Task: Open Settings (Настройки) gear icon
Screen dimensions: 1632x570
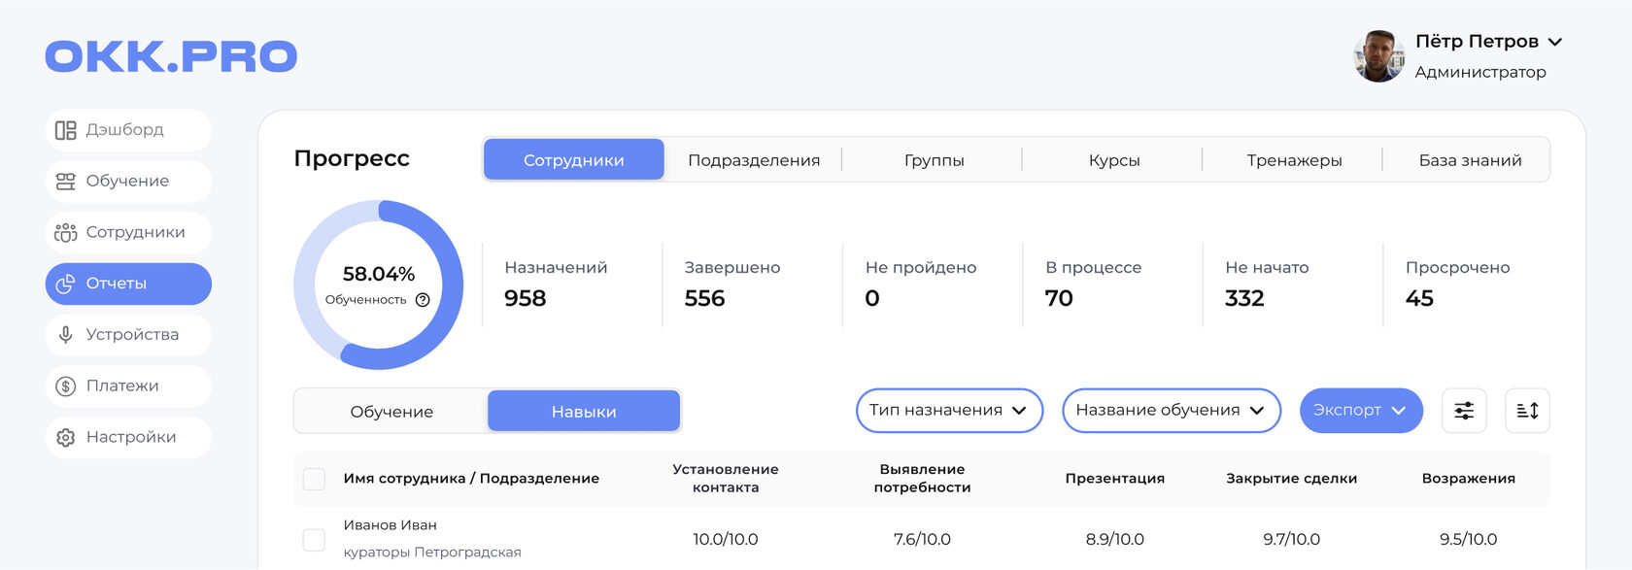Action: click(65, 438)
